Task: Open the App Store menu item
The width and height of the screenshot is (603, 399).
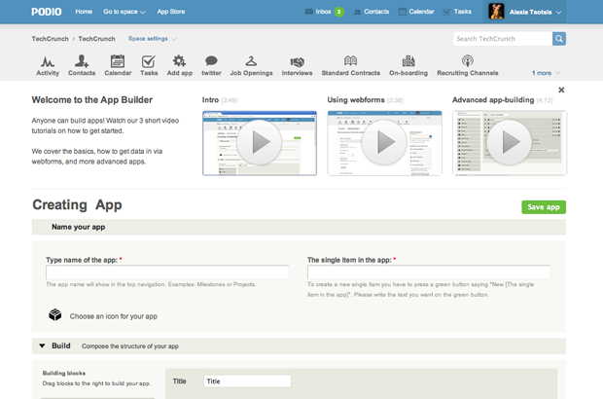Action: coord(171,12)
